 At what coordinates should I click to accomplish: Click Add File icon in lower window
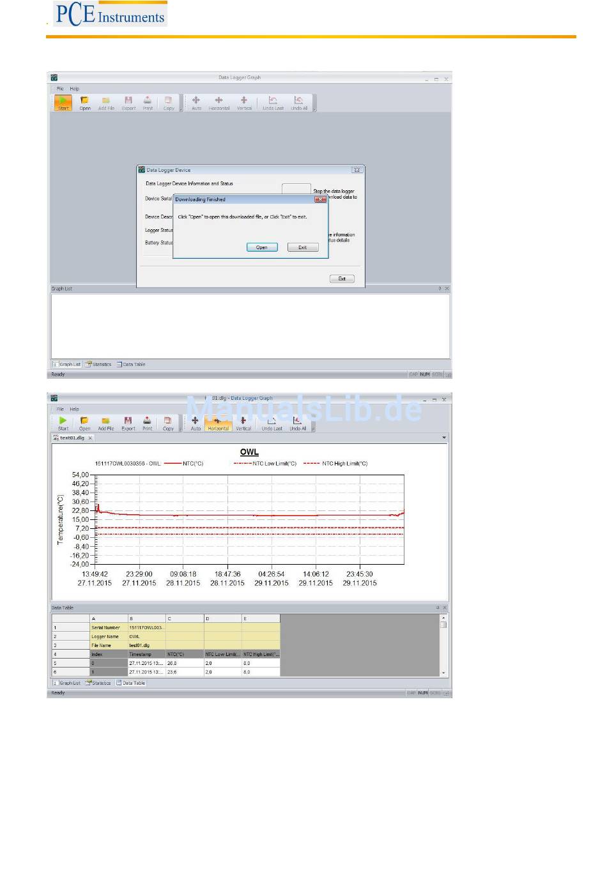[106, 423]
